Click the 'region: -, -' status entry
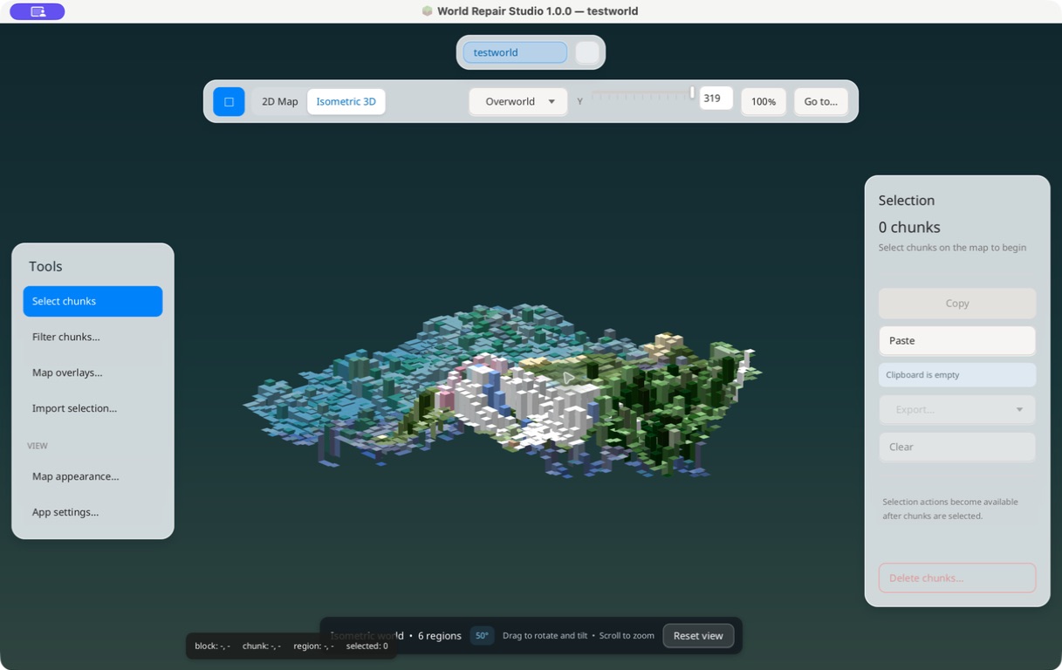The image size is (1062, 670). tap(313, 646)
